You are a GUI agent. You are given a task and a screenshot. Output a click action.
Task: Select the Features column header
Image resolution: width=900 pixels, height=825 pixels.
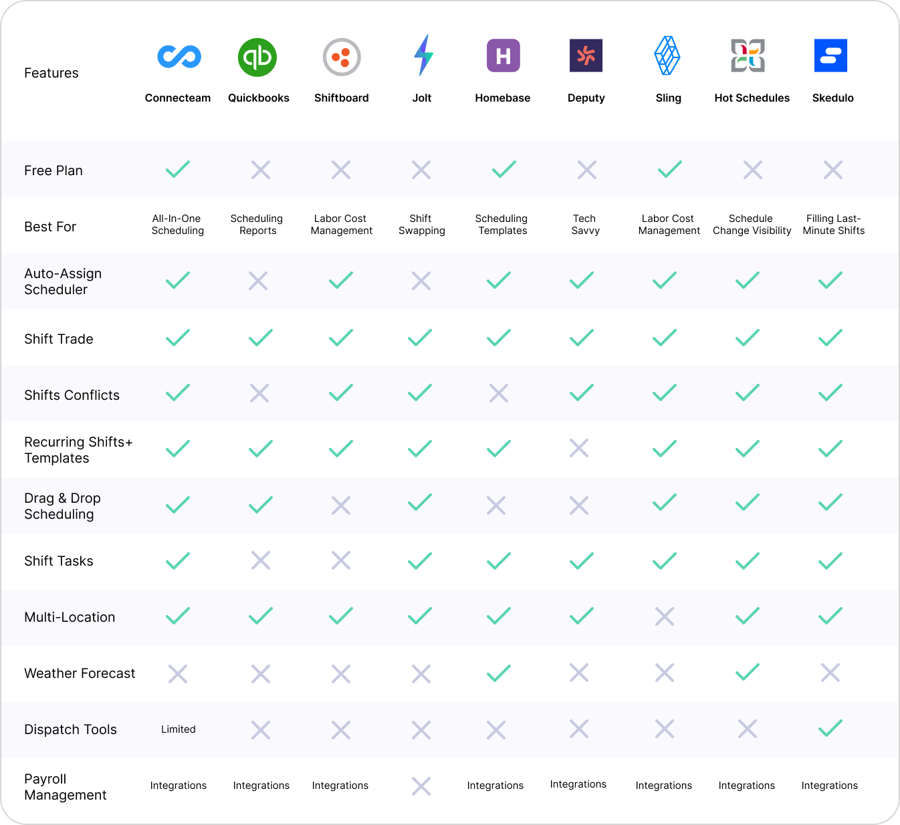[x=51, y=72]
